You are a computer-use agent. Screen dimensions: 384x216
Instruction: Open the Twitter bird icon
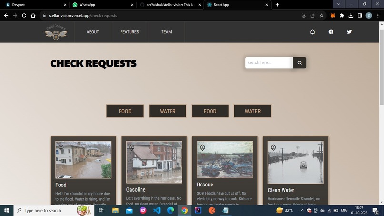pos(349,32)
